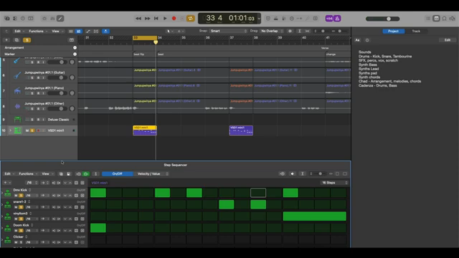The width and height of the screenshot is (459, 258).
Task: Start playback with the Play button
Action: 165,19
